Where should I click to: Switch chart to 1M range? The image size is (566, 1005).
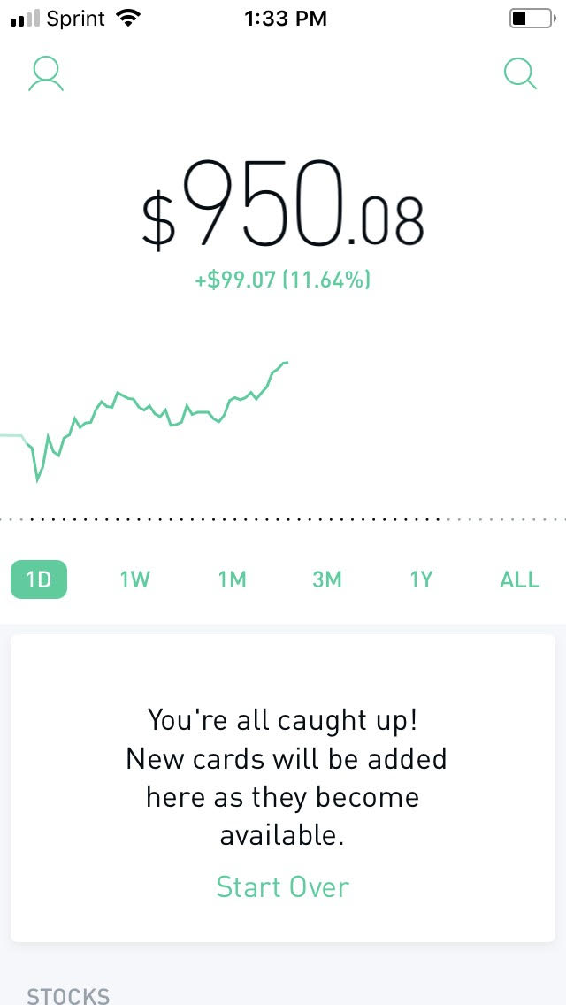point(232,579)
